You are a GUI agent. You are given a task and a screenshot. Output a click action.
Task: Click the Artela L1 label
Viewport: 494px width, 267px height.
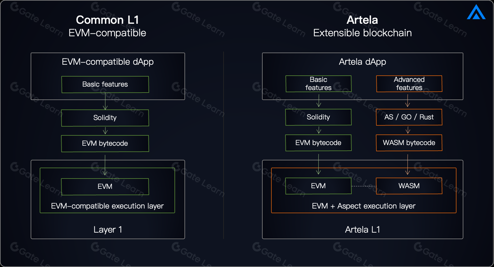(x=362, y=230)
